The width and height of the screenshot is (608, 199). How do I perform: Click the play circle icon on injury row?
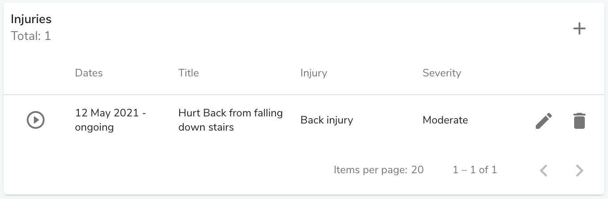coord(35,120)
